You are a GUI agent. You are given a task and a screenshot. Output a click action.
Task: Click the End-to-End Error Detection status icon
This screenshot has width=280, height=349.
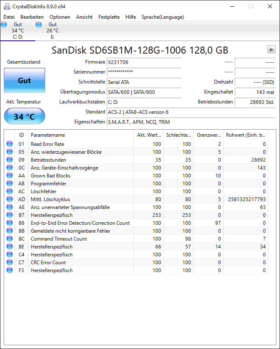(x=9, y=223)
